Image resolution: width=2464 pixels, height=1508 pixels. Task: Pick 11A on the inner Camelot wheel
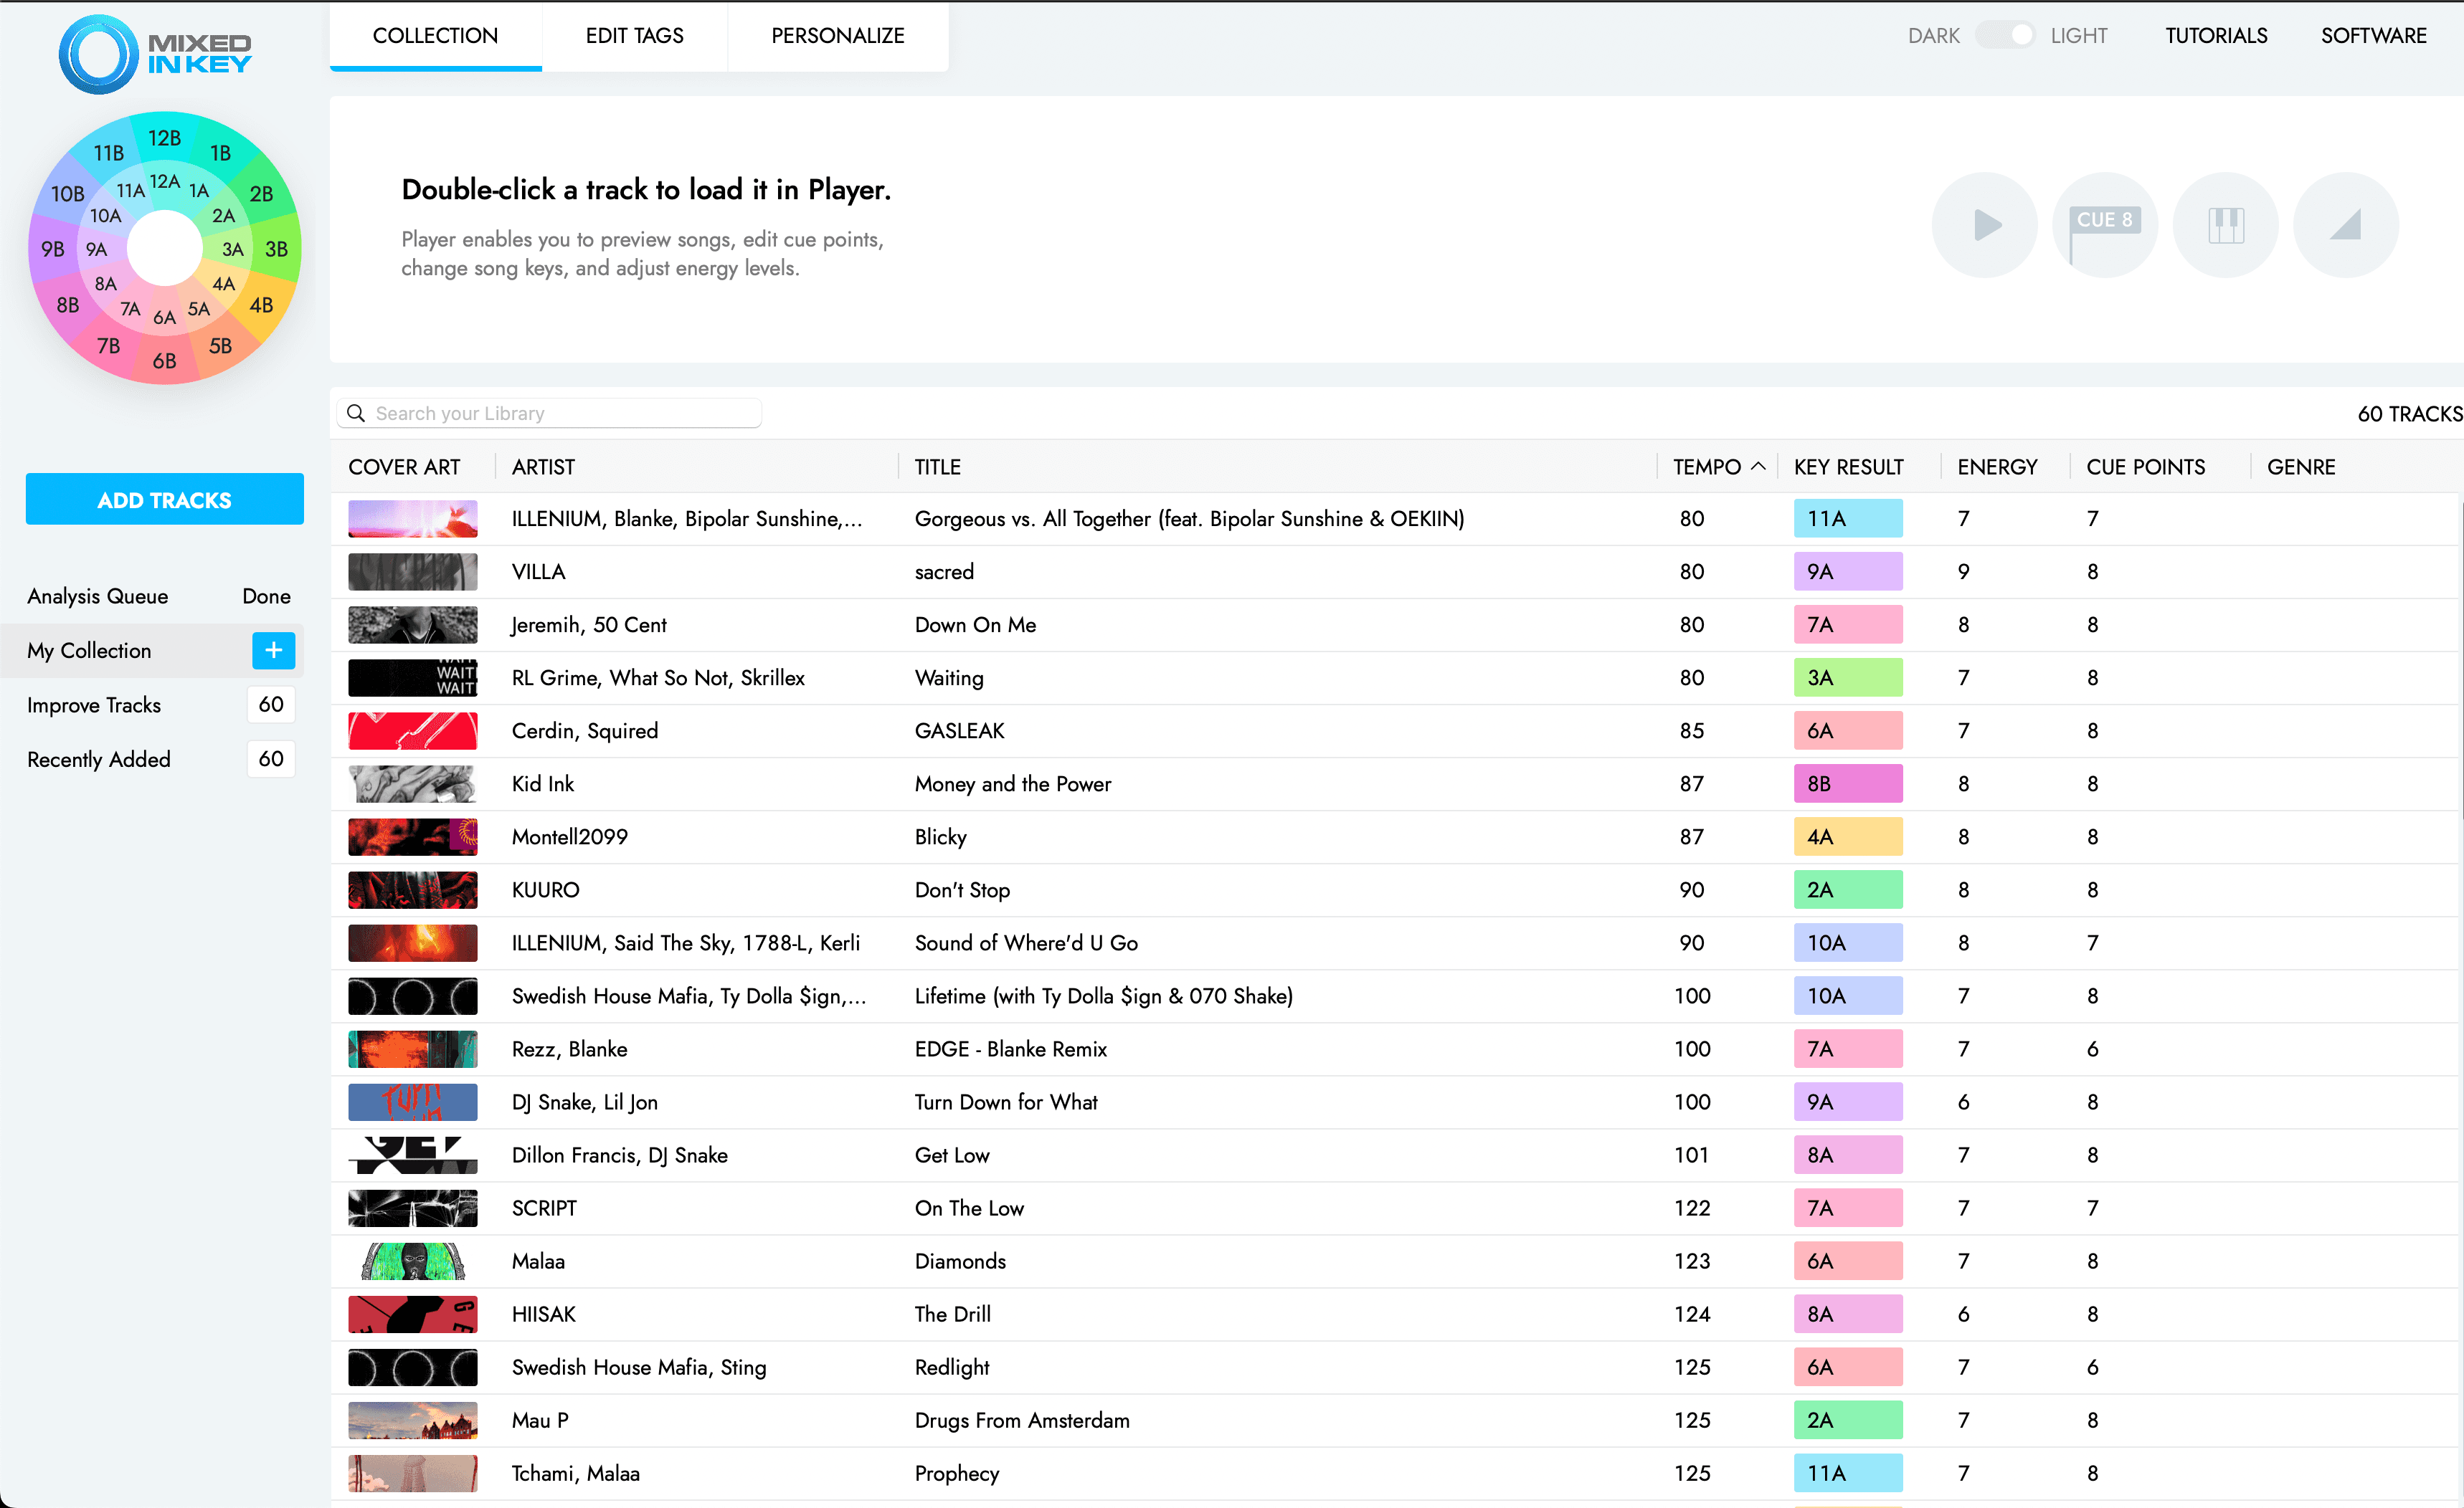point(131,191)
